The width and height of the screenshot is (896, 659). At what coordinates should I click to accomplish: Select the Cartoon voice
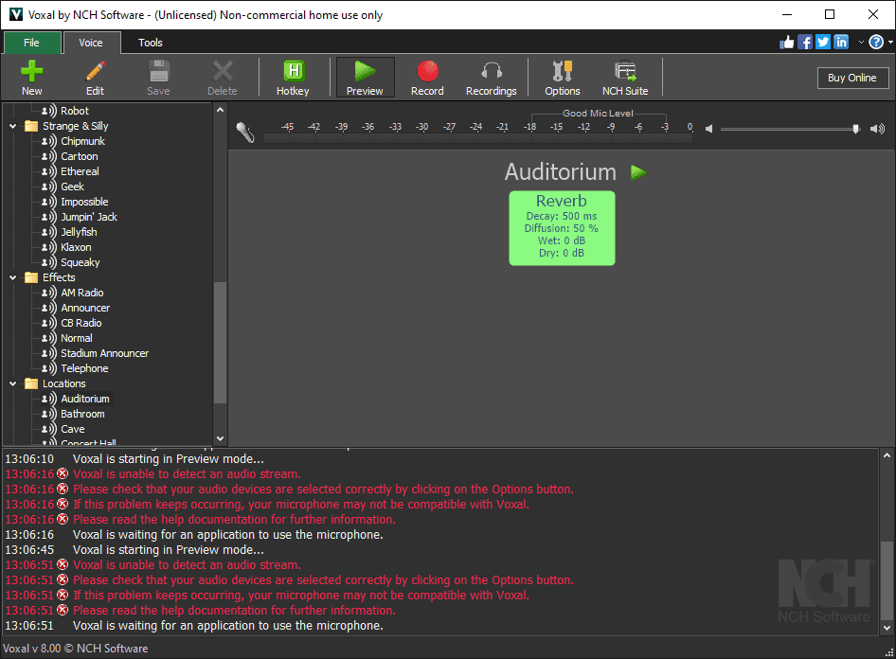coord(80,156)
